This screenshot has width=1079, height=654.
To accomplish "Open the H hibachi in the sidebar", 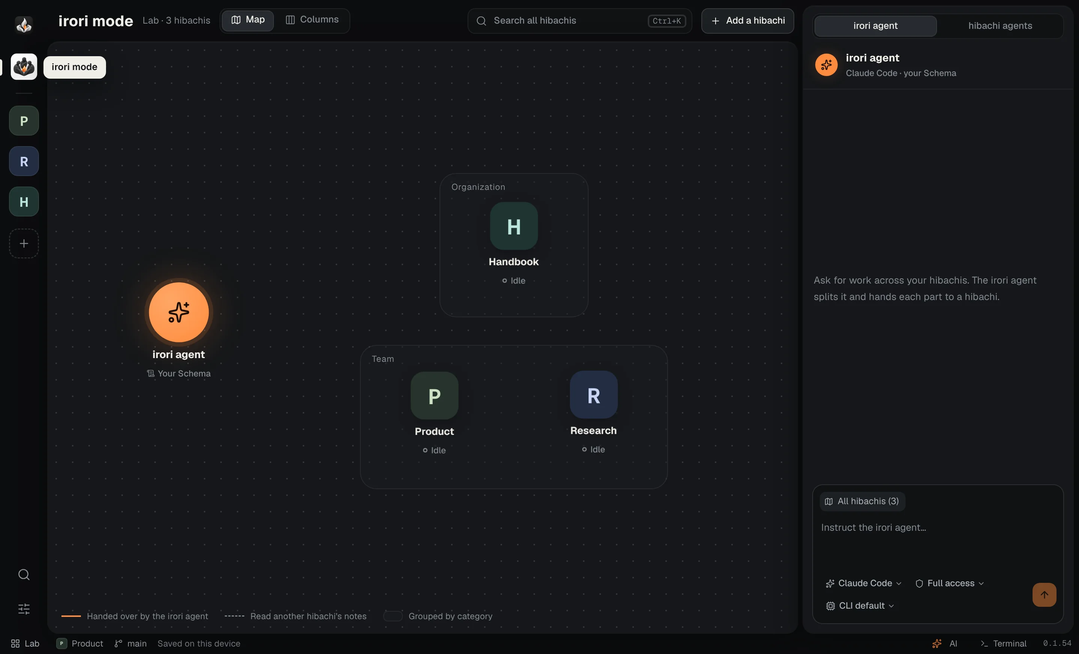I will (x=24, y=202).
